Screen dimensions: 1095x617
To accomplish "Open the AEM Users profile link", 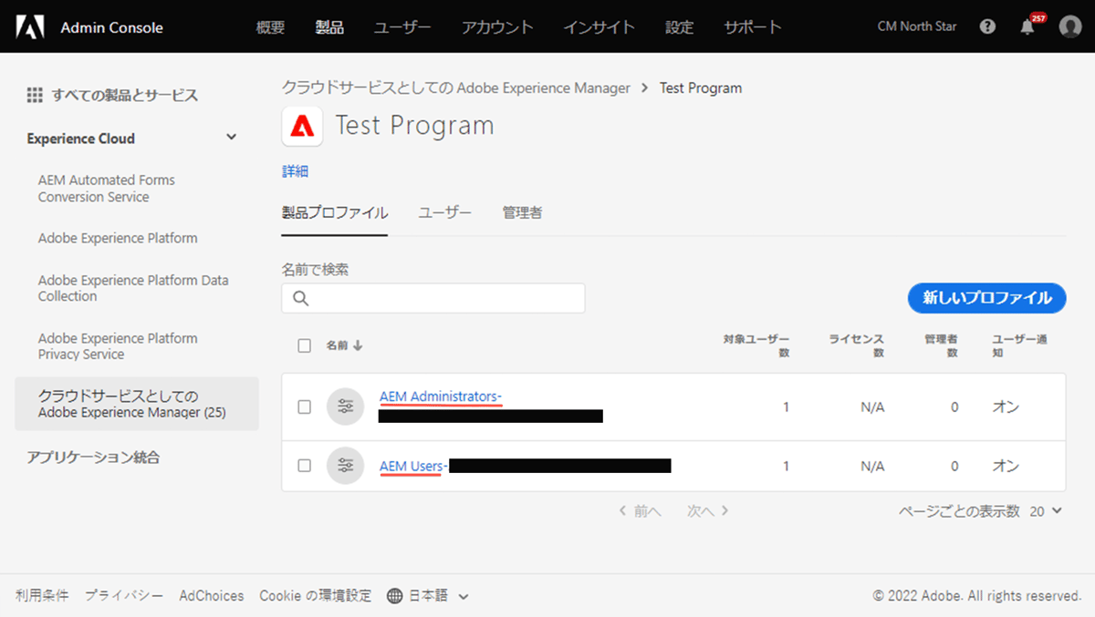I will pos(412,467).
